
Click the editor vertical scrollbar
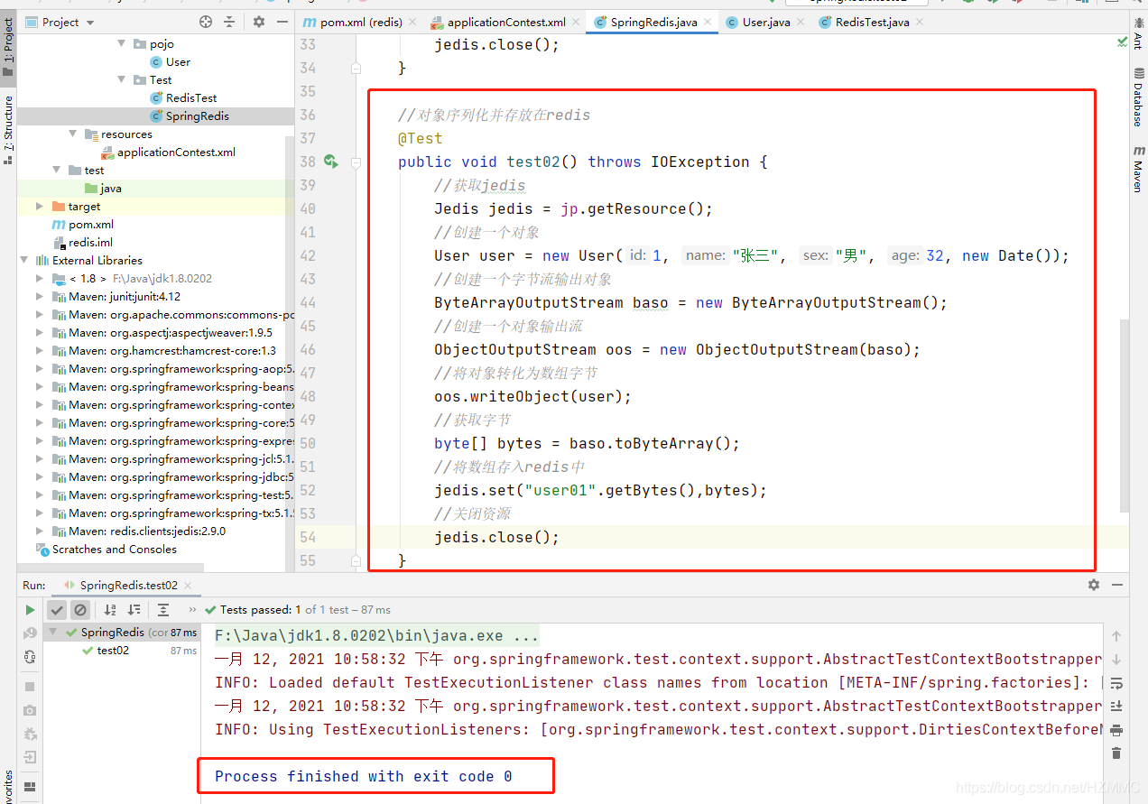1124,415
